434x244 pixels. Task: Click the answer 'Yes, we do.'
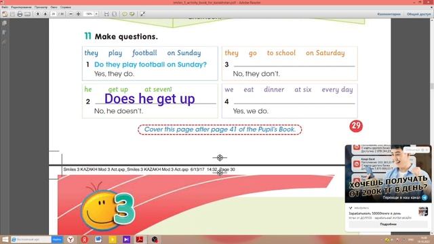click(250, 111)
